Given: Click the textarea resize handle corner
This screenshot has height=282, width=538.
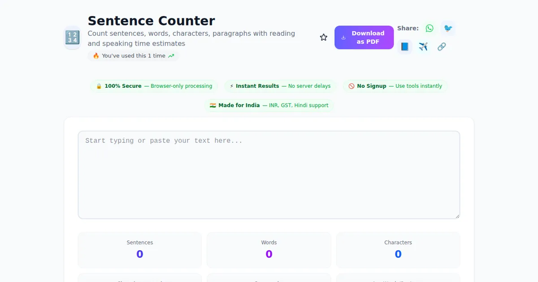Looking at the screenshot, I should (457, 216).
